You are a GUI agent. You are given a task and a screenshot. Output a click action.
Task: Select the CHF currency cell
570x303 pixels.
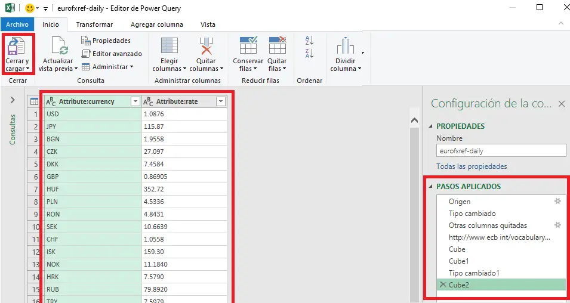(x=93, y=239)
